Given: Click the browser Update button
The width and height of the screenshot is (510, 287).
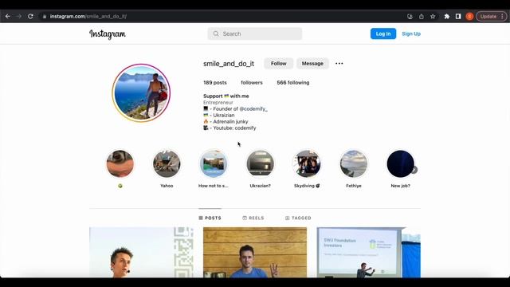Looking at the screenshot, I should [x=492, y=16].
